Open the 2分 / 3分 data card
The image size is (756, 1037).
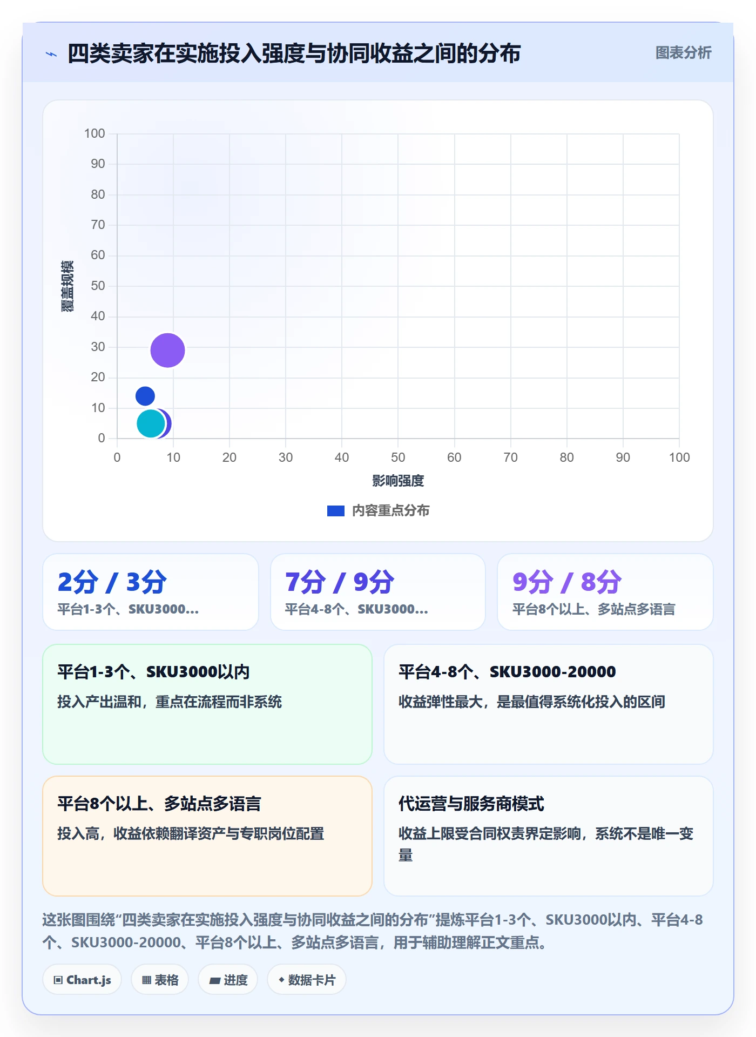(151, 592)
